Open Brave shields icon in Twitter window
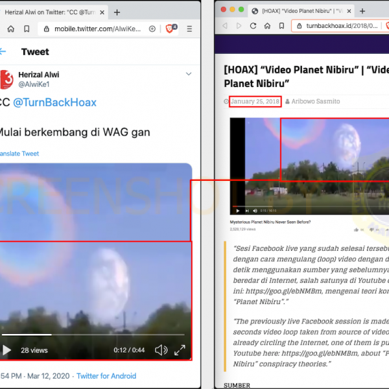This screenshot has width=389, height=389. coord(171,29)
